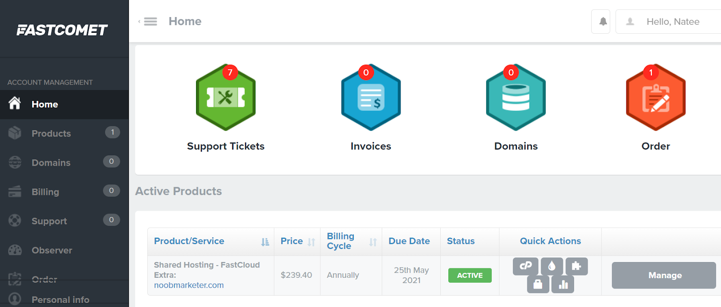
Task: Click the puzzle piece quick action icon
Action: [x=576, y=266]
